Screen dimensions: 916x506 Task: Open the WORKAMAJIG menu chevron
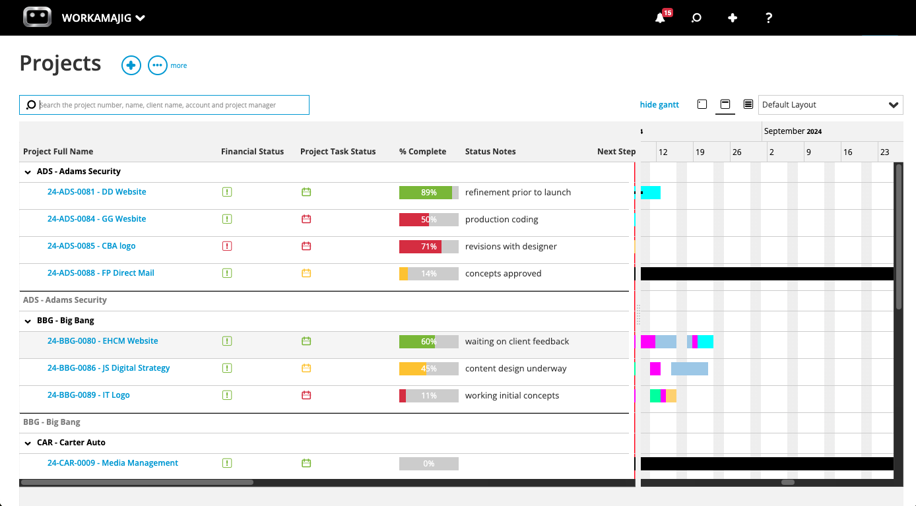click(139, 18)
